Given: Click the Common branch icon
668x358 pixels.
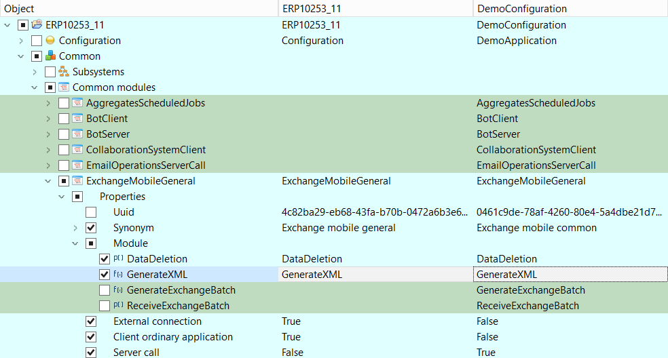Looking at the screenshot, I should tap(50, 56).
